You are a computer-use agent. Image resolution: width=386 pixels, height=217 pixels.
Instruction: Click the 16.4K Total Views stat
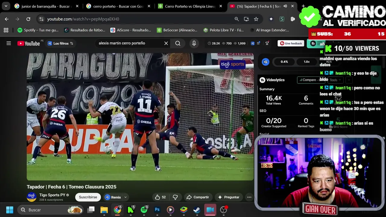(274, 100)
